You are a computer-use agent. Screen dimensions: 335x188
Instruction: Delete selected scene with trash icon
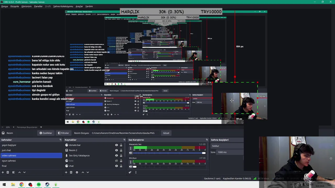(8, 172)
